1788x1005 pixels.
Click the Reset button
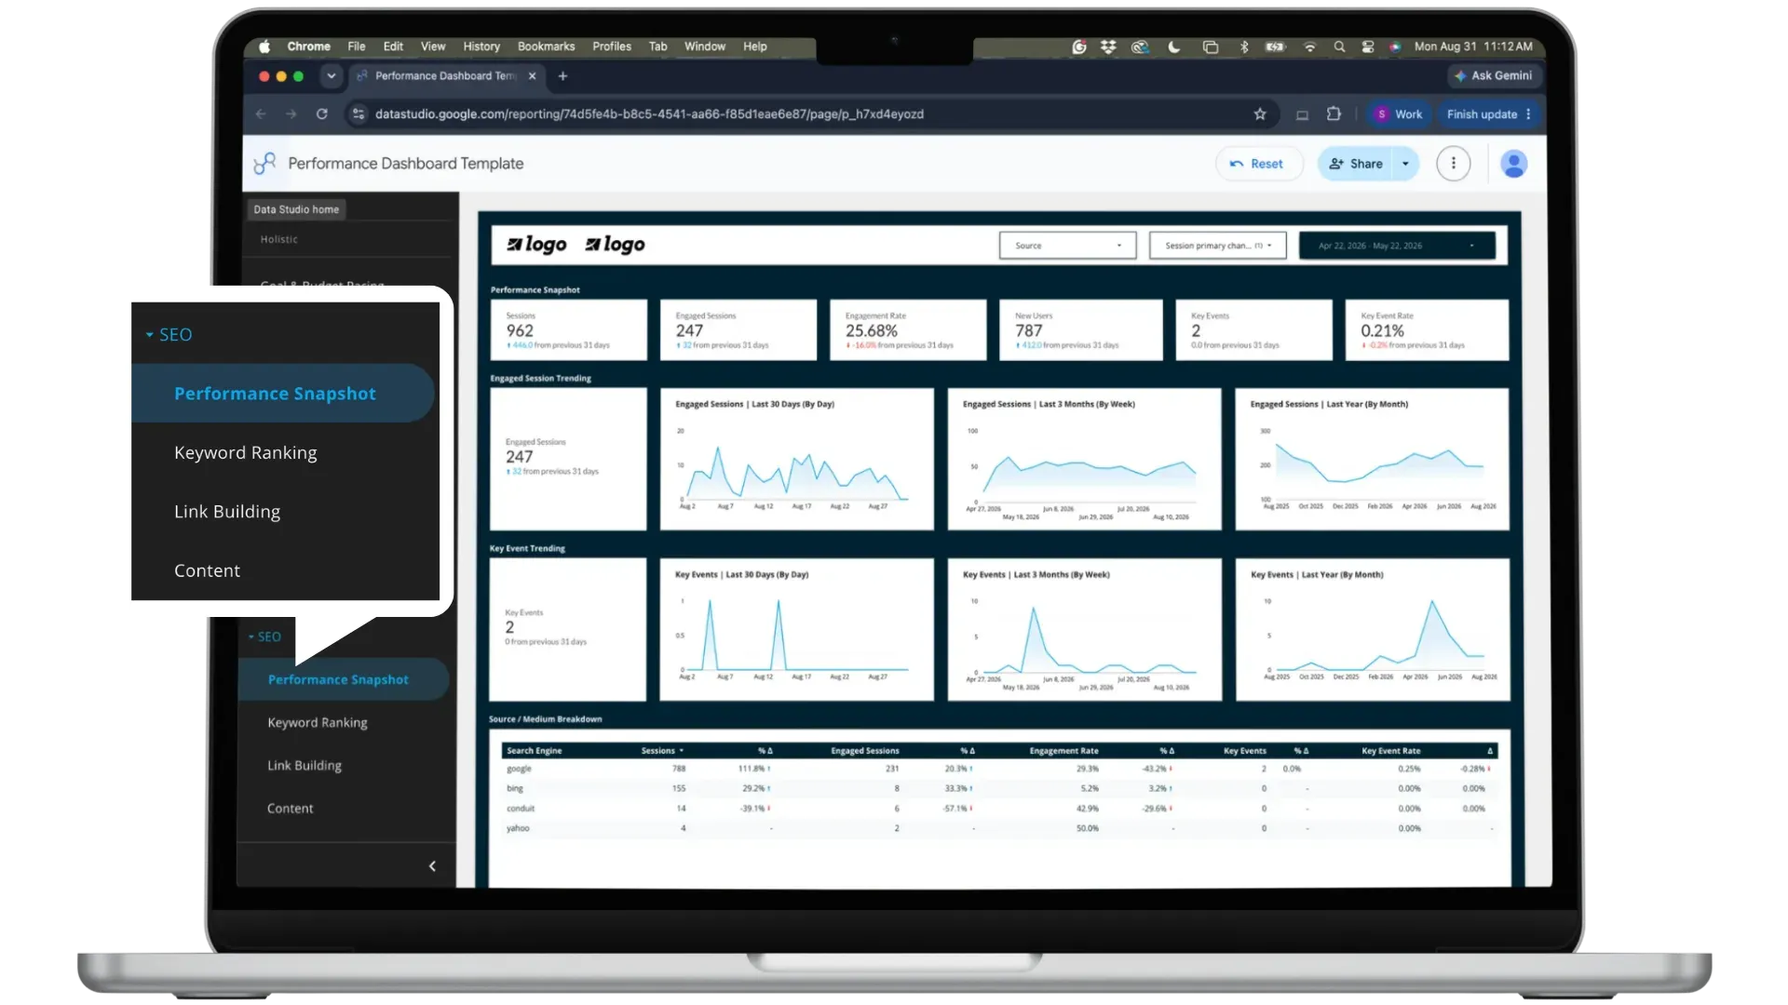pos(1258,164)
